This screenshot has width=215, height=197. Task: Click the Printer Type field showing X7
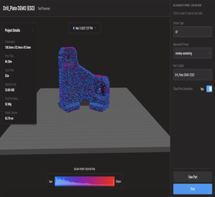(x=192, y=32)
